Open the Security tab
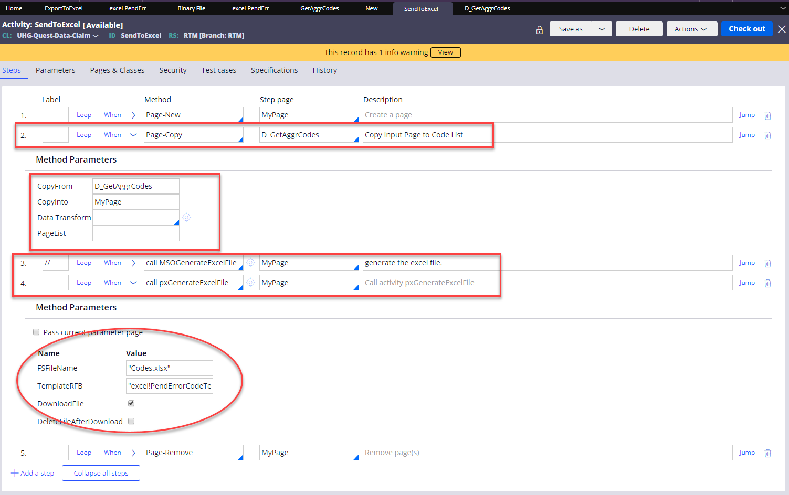 coord(173,70)
